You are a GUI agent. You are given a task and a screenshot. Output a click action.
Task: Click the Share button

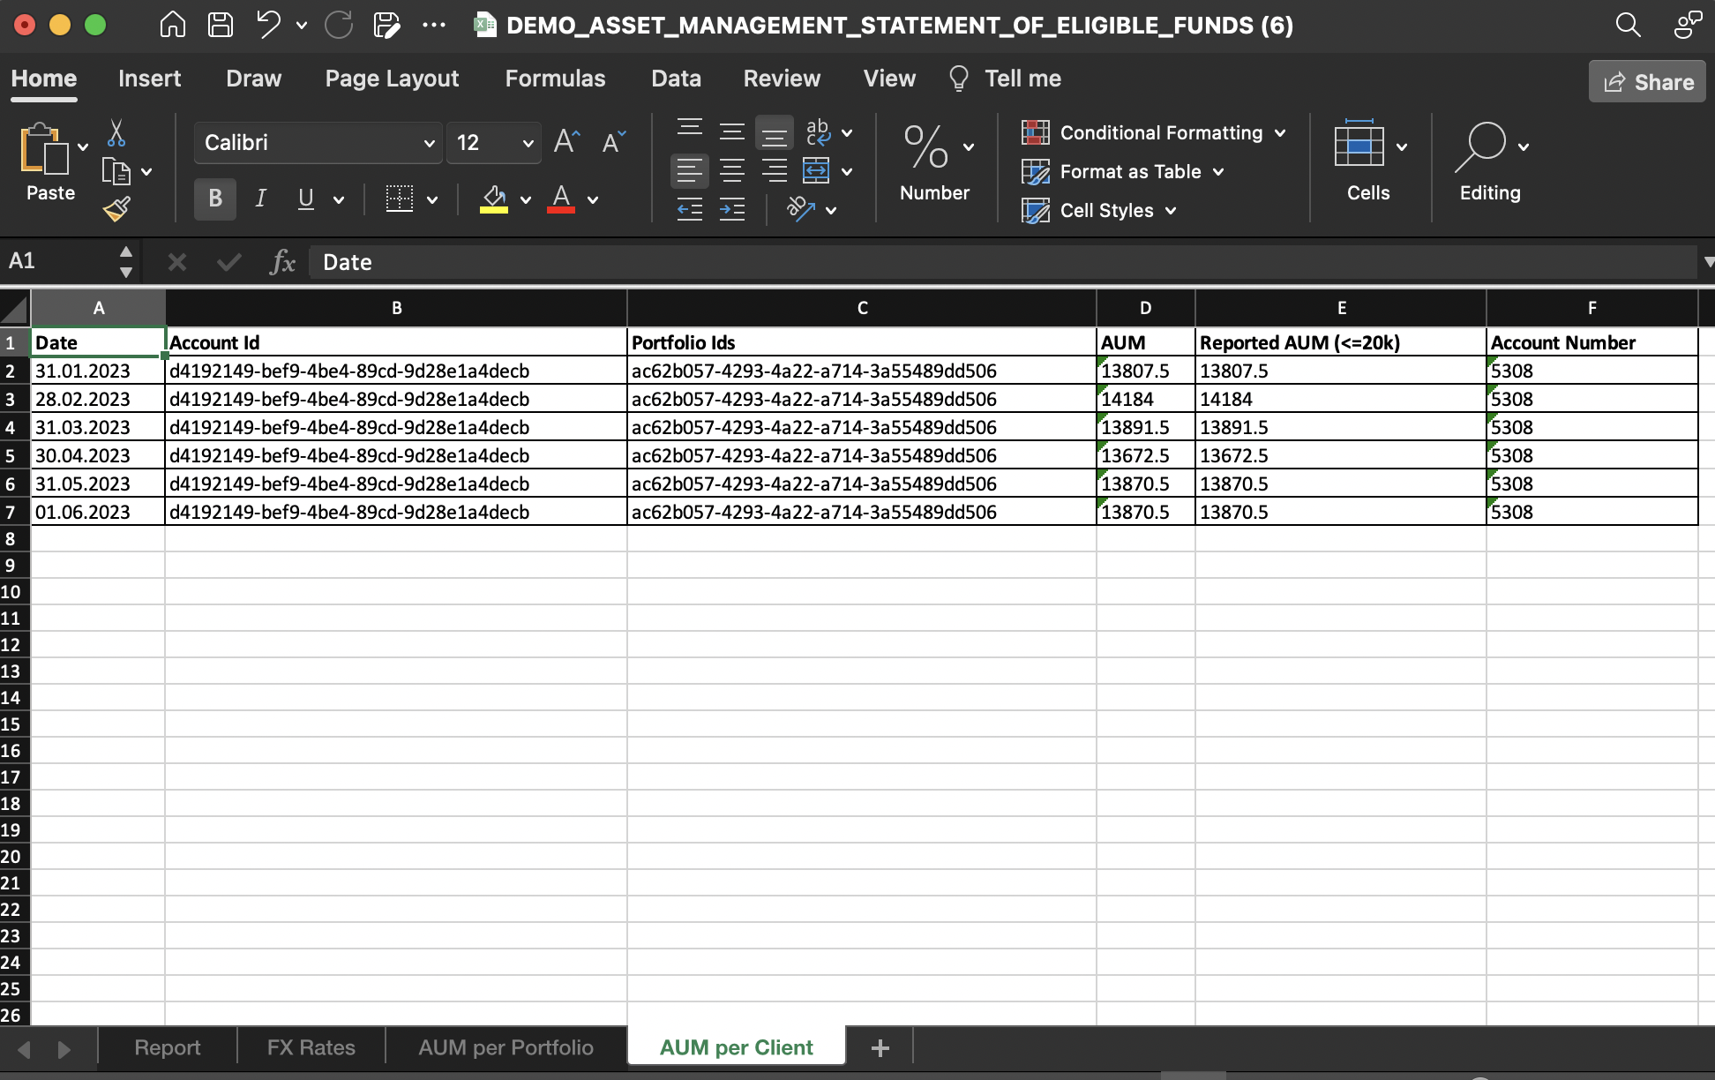1647,82
